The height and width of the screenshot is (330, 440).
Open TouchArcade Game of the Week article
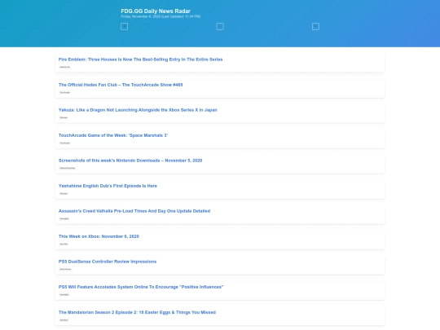(113, 135)
